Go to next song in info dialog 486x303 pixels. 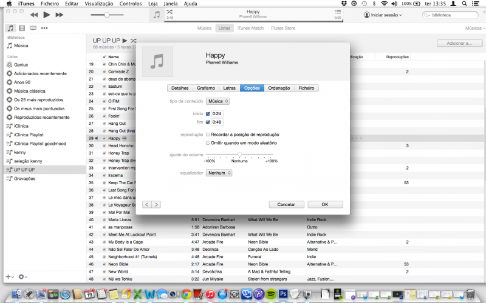[x=156, y=204]
